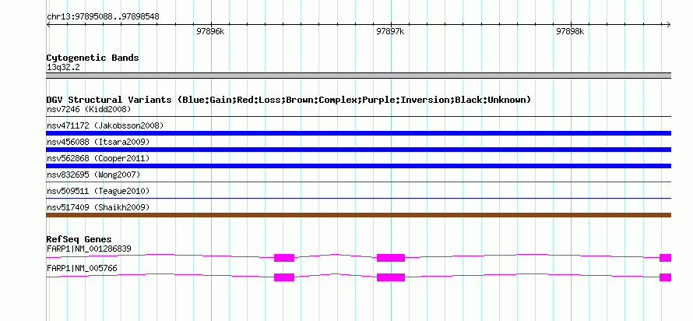Click the nsv517409 (Shaikh2009) variant label
Viewport: 693px width, 321px height.
coord(98,207)
